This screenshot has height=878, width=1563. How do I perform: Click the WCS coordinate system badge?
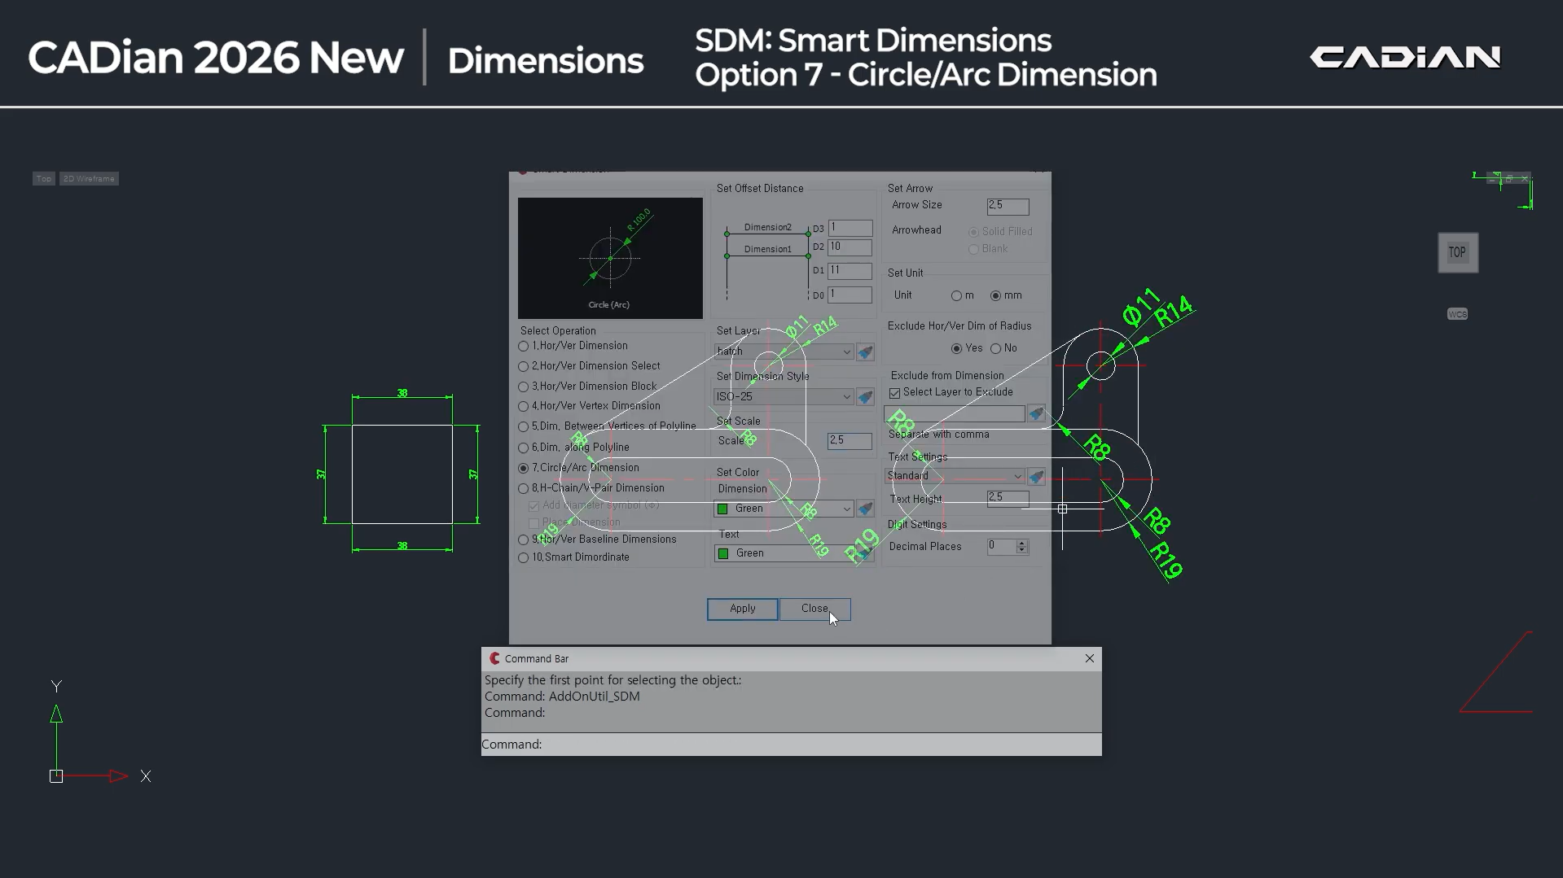point(1457,314)
